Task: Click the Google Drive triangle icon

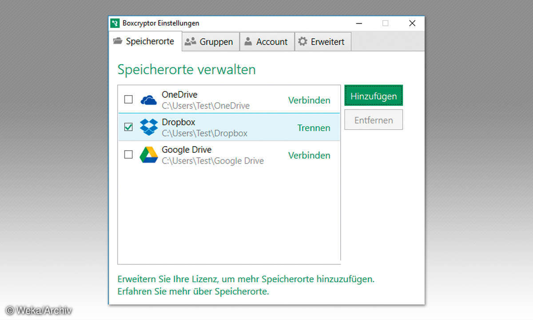Action: click(149, 155)
